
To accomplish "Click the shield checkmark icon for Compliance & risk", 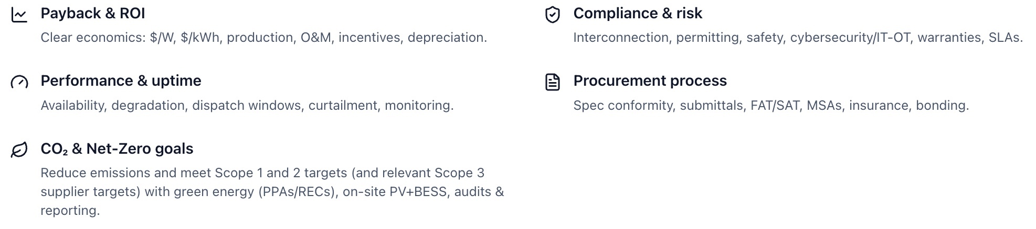I will [552, 15].
